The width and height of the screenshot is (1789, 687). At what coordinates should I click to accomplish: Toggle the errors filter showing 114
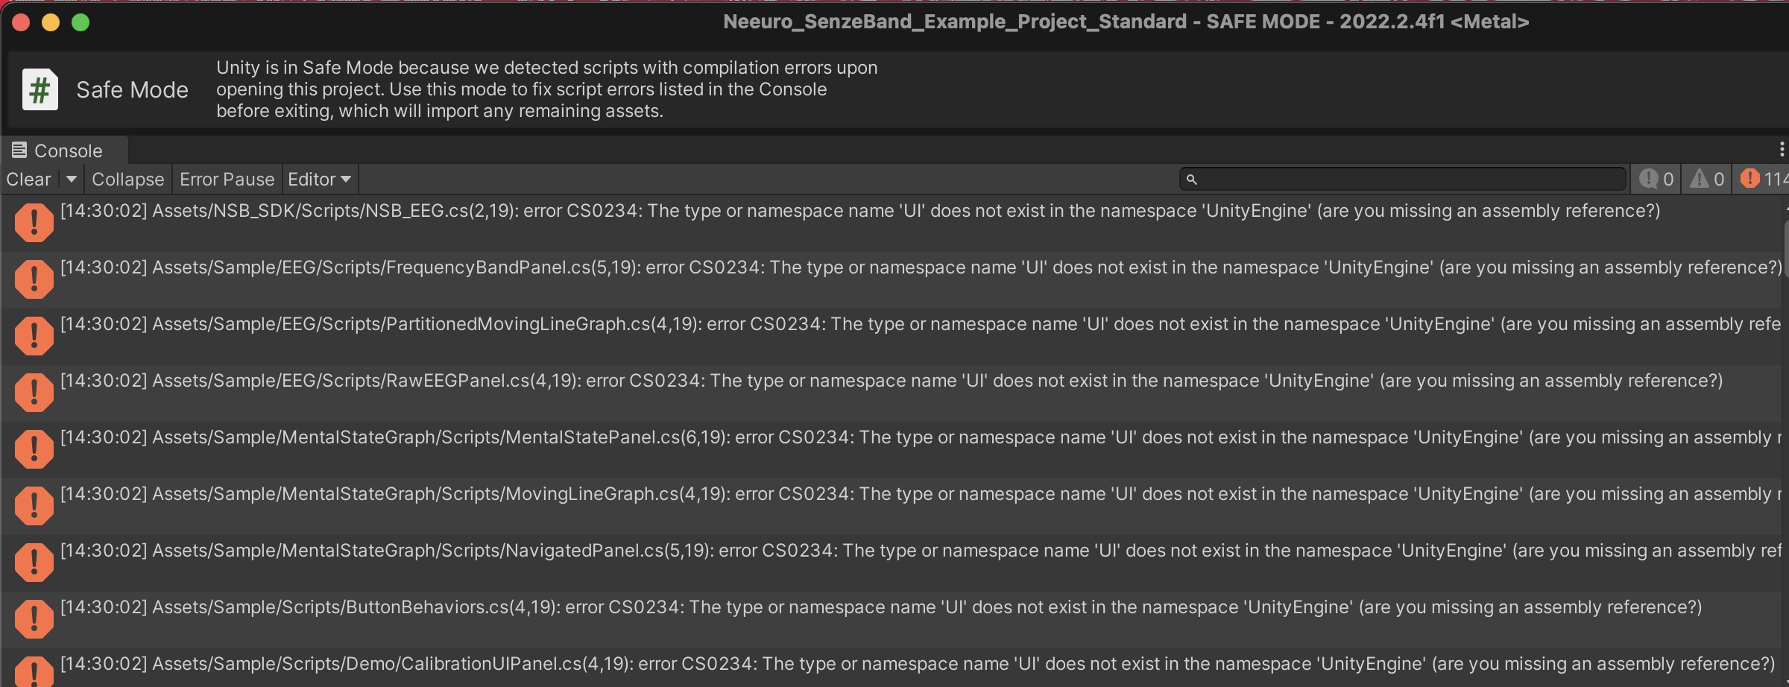coord(1761,179)
